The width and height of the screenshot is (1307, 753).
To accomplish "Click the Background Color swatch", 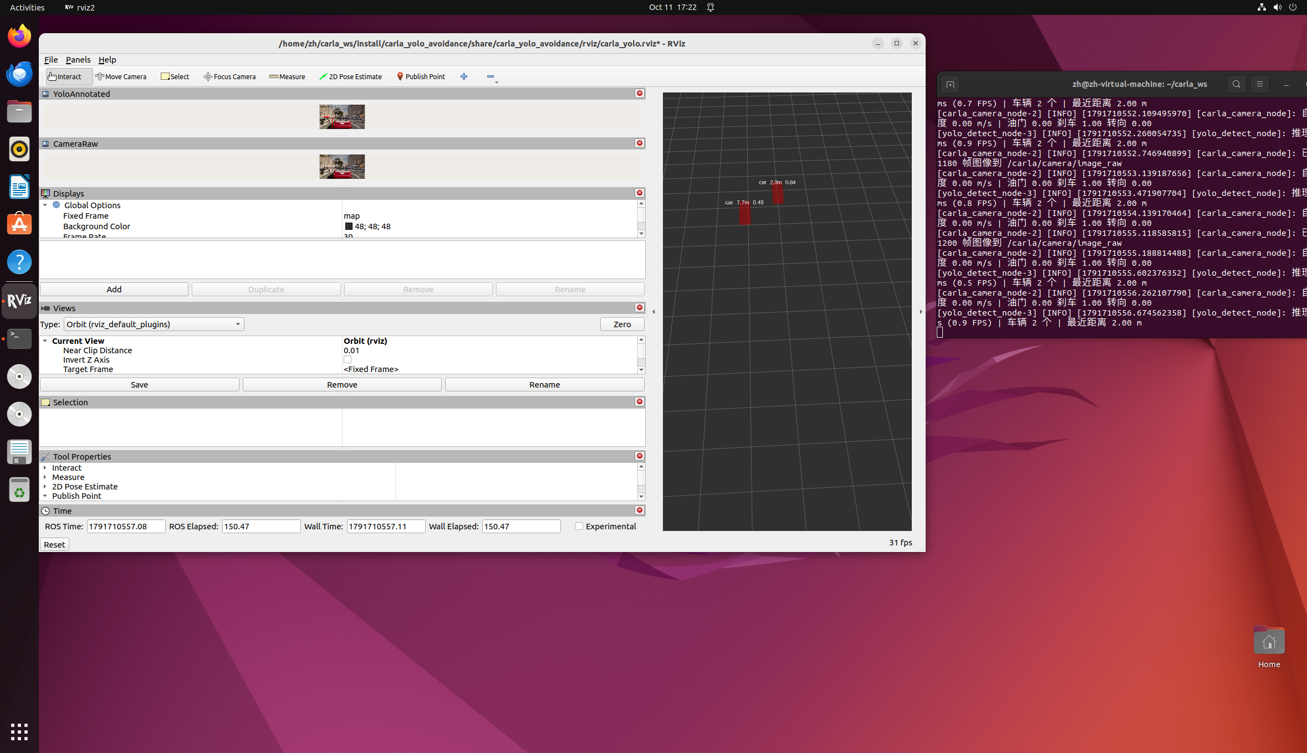I will point(349,226).
